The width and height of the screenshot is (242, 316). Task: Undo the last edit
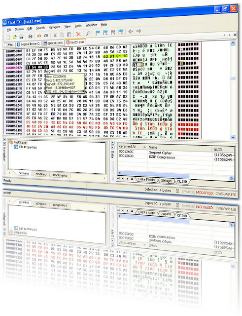click(39, 36)
